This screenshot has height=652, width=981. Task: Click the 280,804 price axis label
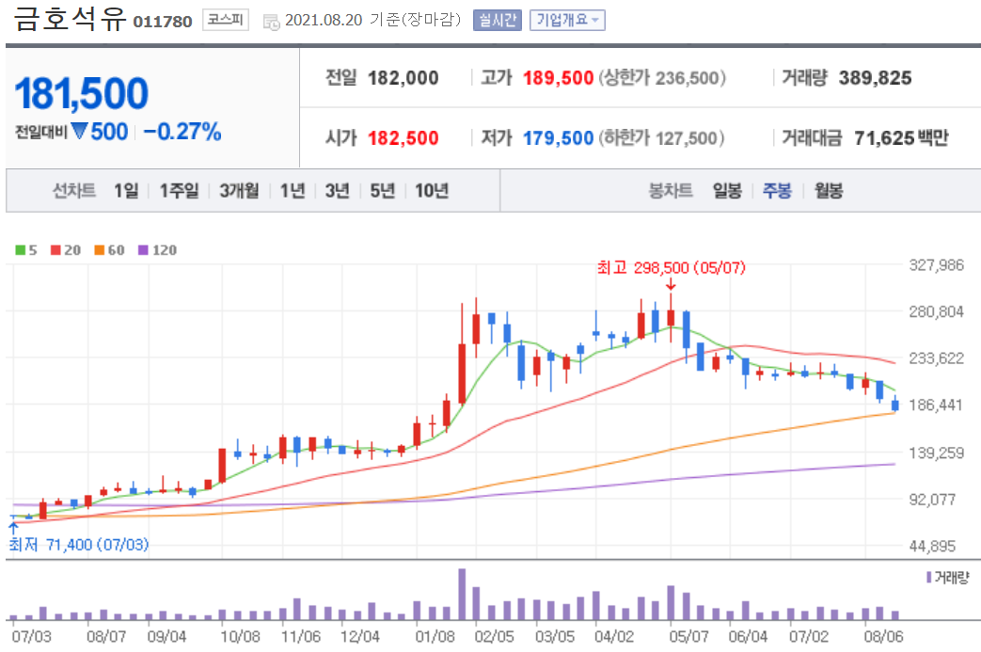click(x=937, y=311)
